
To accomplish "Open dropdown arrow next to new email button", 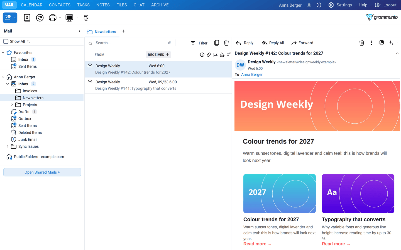I will pyautogui.click(x=15, y=18).
